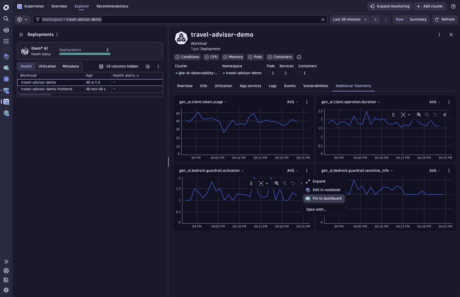The width and height of the screenshot is (460, 297).
Task: Select the Notebooks icon in the sidebar
Action: [x=6, y=57]
